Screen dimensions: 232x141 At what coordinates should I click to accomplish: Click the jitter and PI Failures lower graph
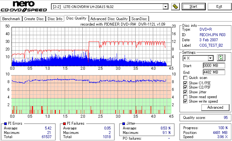pos(91,95)
